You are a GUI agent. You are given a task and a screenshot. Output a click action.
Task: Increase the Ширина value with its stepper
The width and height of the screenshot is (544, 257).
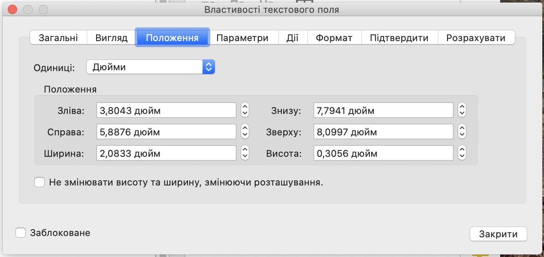point(244,150)
